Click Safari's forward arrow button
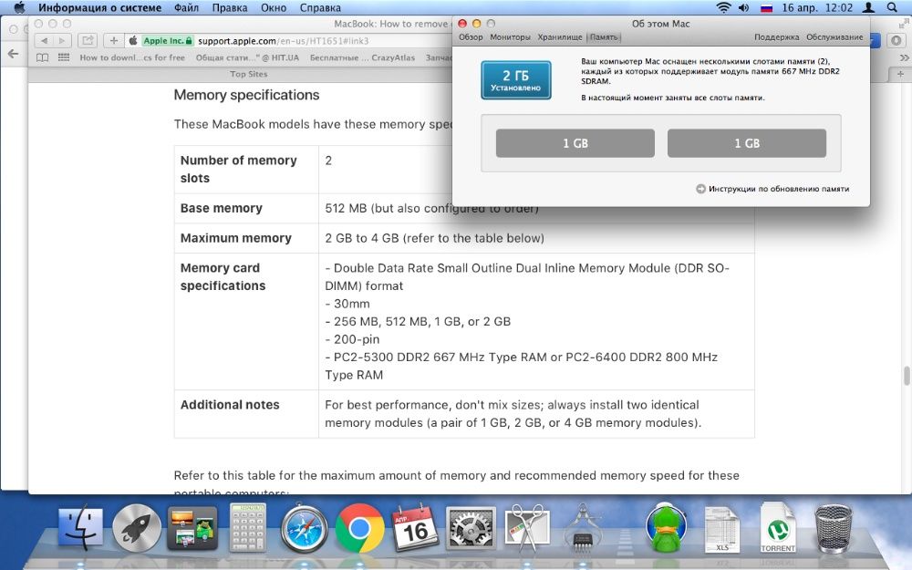Image resolution: width=912 pixels, height=570 pixels. tap(62, 41)
